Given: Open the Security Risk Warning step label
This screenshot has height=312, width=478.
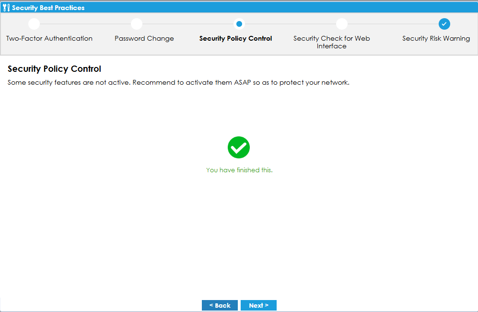Looking at the screenshot, I should (x=436, y=38).
